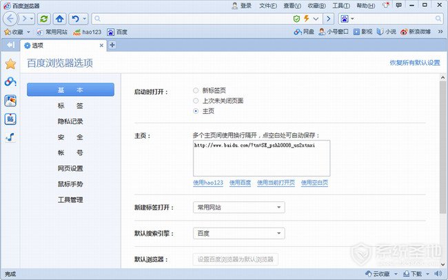Image resolution: width=448 pixels, height=280 pixels.
Task: Open search engine selector dropdown arrow
Action: [x=352, y=19]
